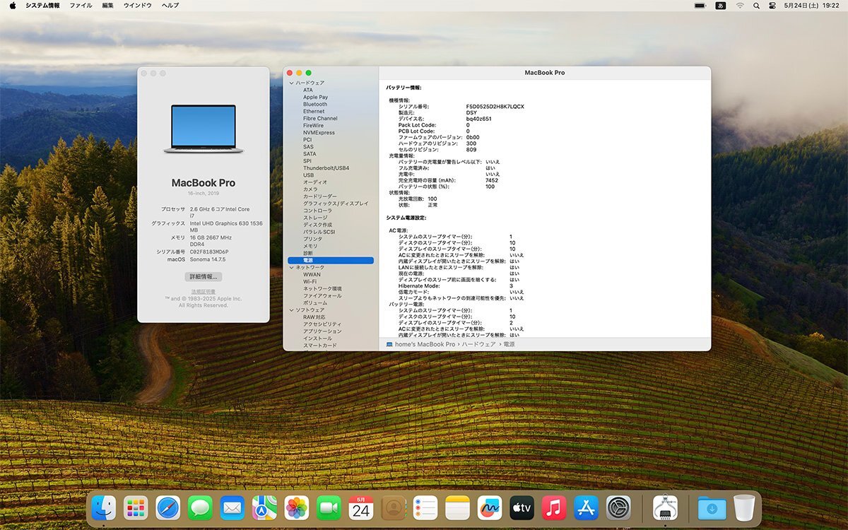
Task: Select Ethernet in the sidebar
Action: point(314,112)
